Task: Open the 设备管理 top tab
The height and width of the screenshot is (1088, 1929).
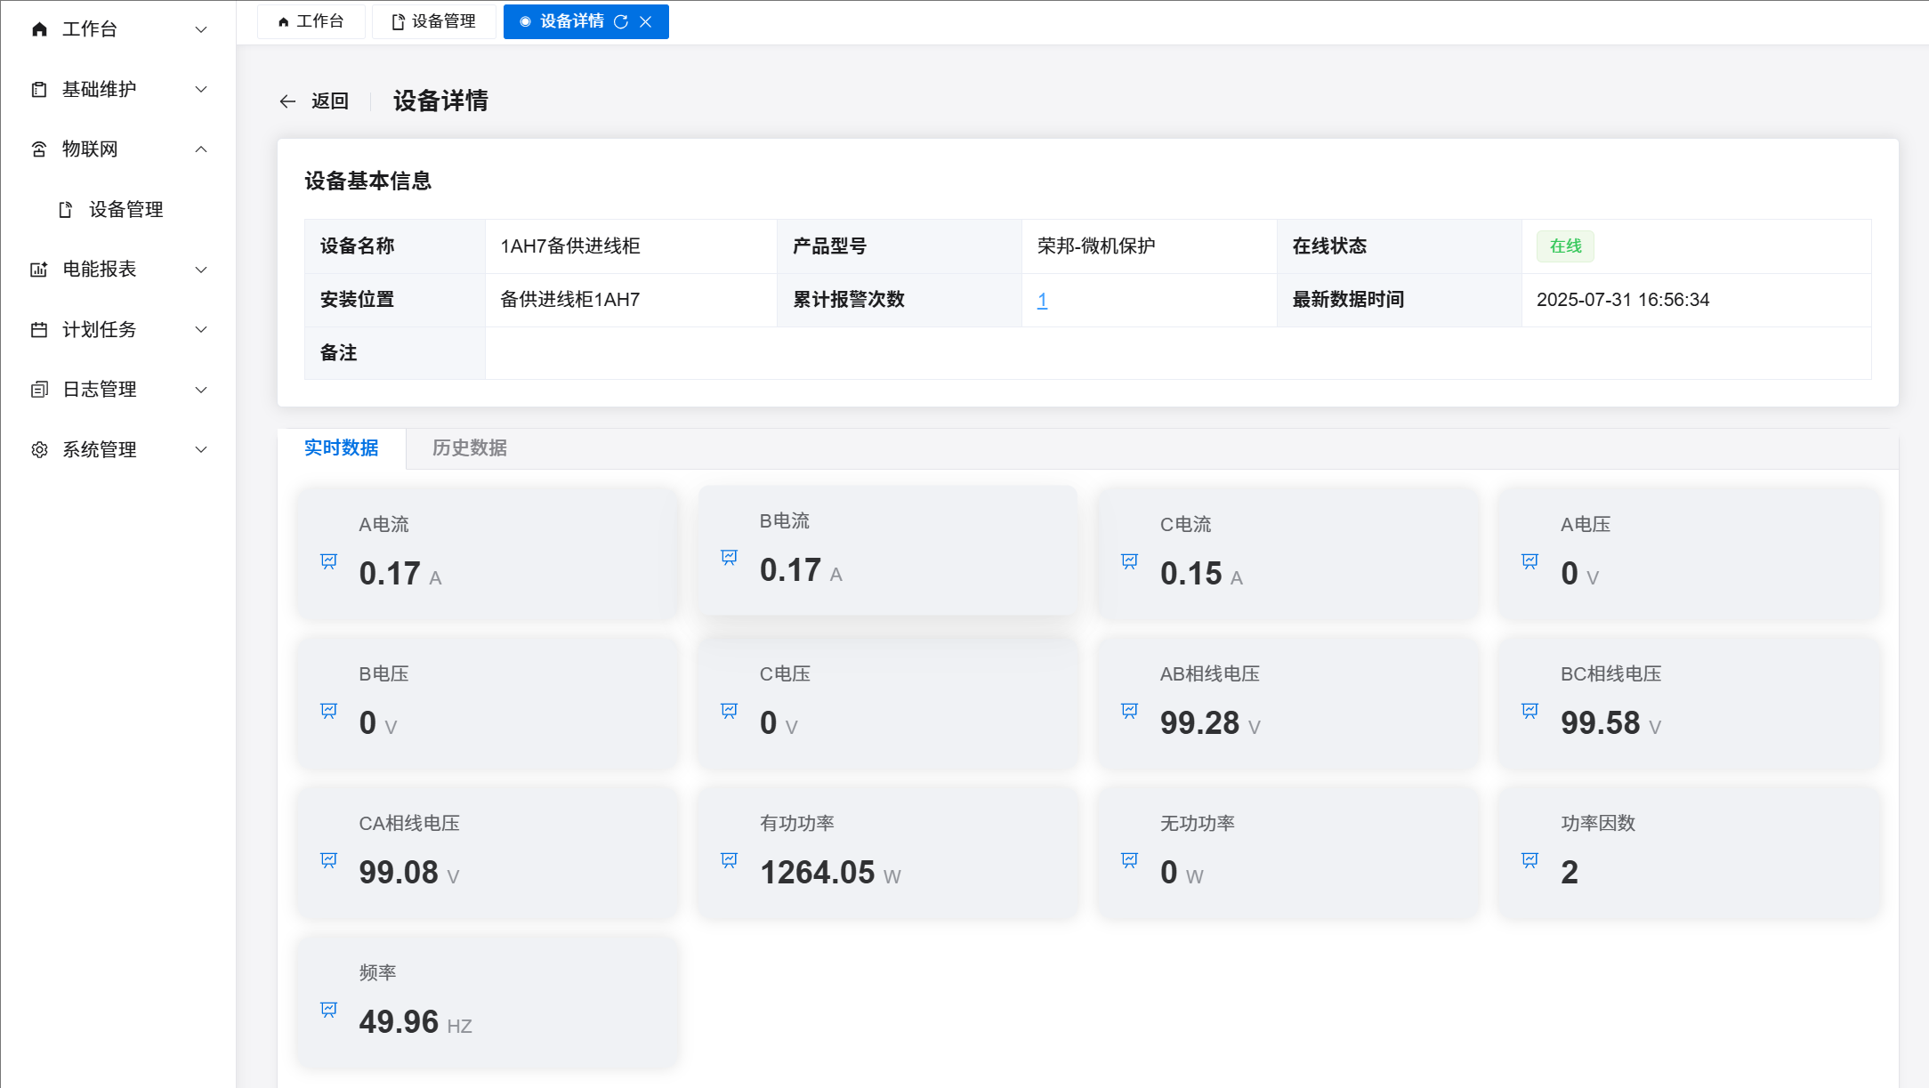Action: tap(434, 21)
